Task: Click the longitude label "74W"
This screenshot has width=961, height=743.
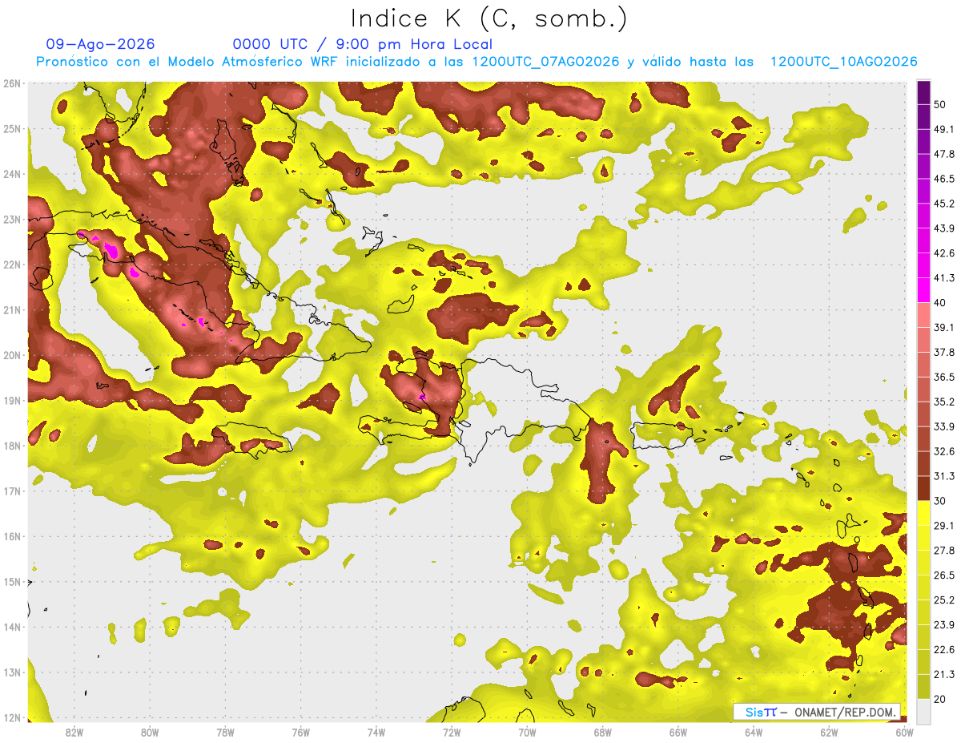Action: 376,732
